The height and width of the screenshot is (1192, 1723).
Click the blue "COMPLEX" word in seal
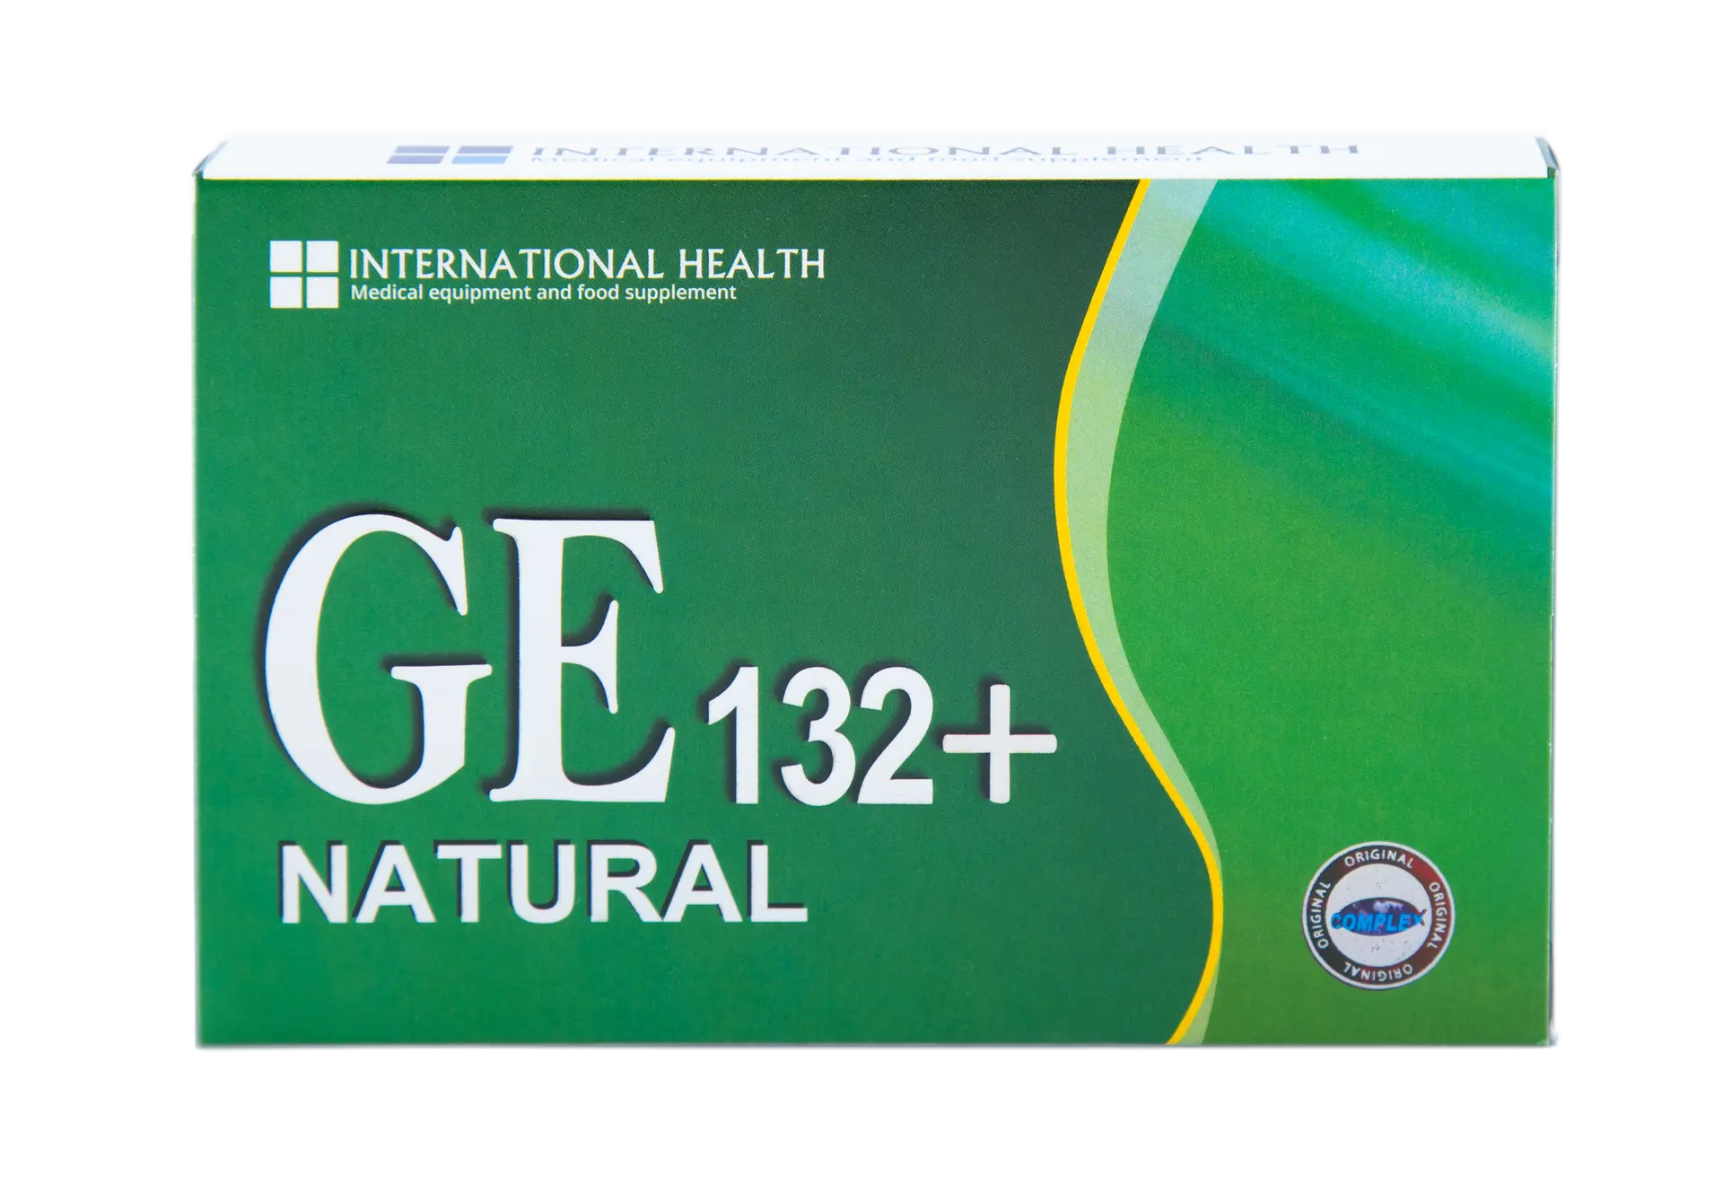1378,920
